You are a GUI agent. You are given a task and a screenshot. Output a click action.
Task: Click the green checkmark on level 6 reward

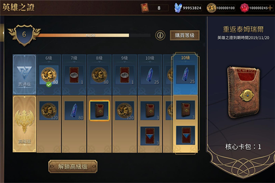click(49, 85)
